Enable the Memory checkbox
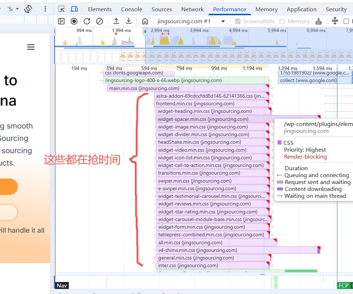The width and height of the screenshot is (353, 294). 282,21
